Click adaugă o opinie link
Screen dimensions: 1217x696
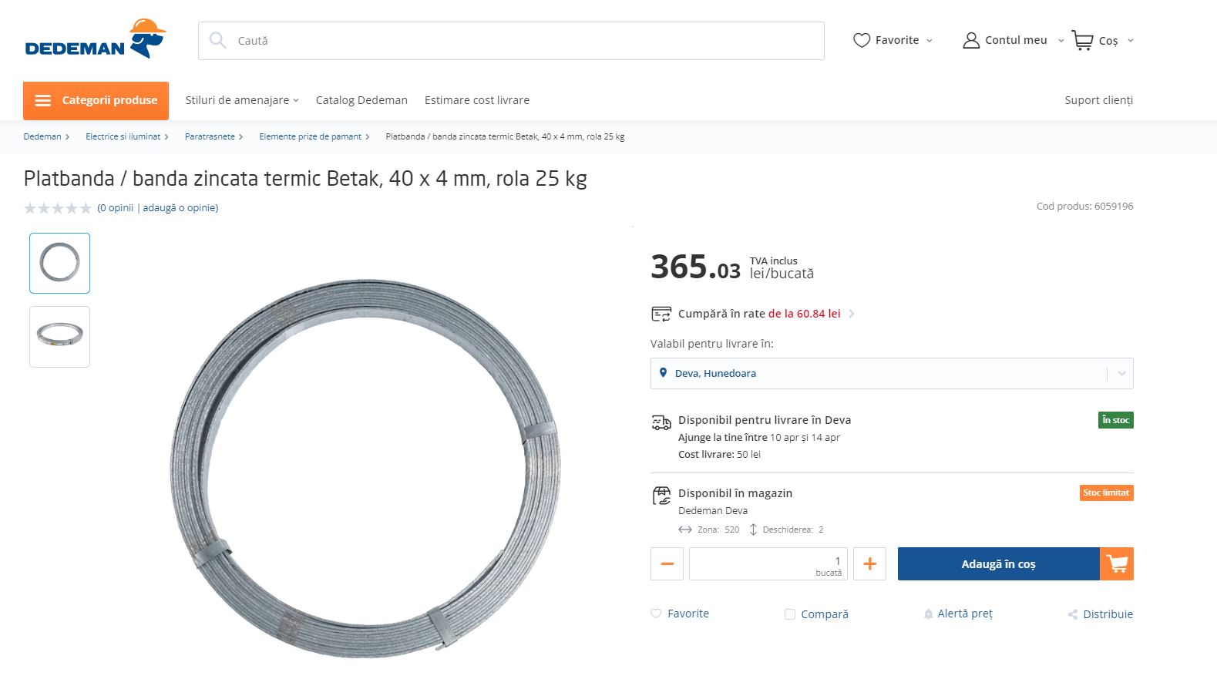(180, 208)
